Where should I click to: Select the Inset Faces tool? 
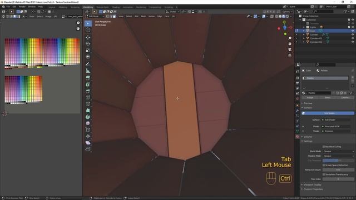(x=88, y=84)
